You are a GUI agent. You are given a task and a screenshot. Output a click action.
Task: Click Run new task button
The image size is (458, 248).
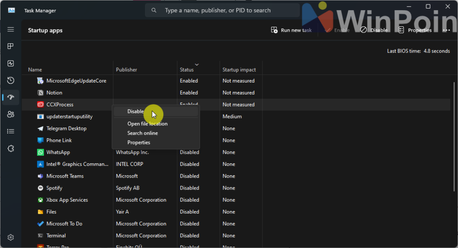pos(291,30)
